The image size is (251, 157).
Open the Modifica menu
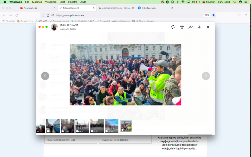tap(37, 2)
